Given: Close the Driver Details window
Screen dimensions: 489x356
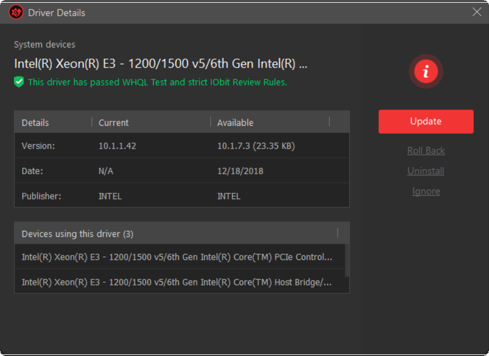Looking at the screenshot, I should tap(477, 12).
